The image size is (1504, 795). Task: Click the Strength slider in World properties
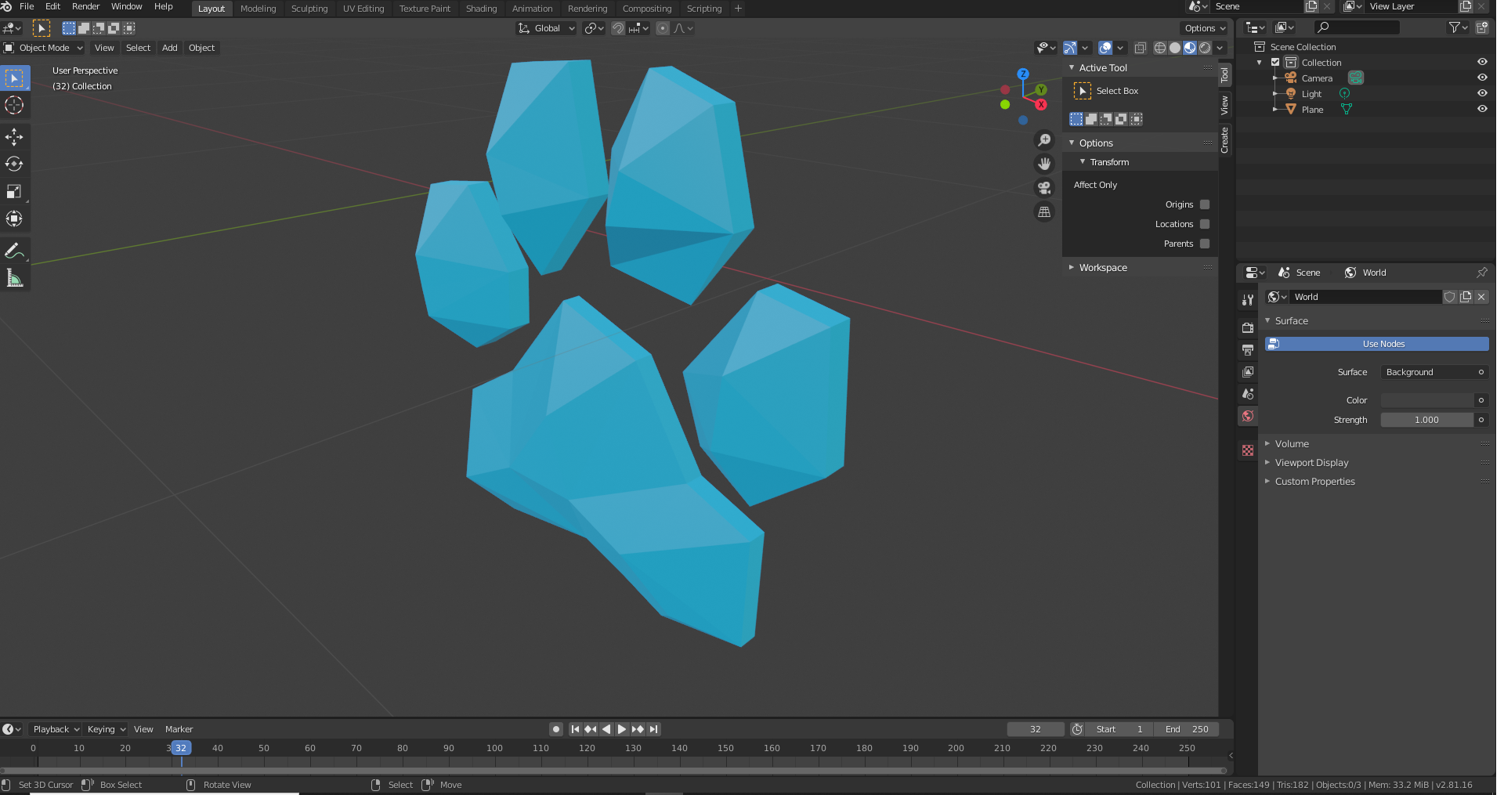[1426, 419]
